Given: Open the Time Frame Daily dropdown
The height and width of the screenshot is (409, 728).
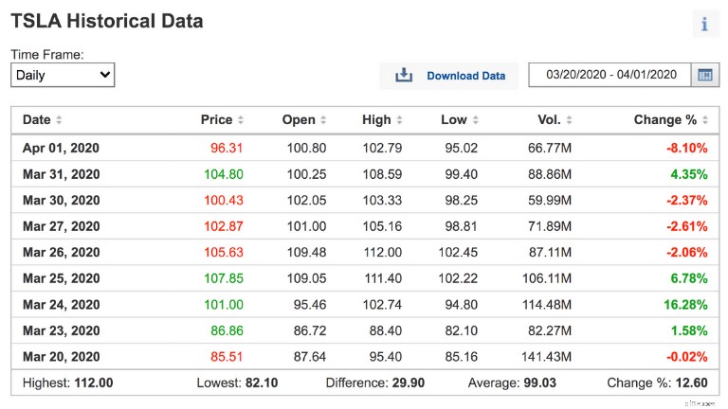Looking at the screenshot, I should coord(63,75).
